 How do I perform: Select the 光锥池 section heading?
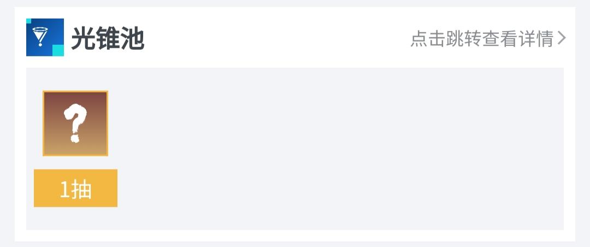[x=108, y=39]
